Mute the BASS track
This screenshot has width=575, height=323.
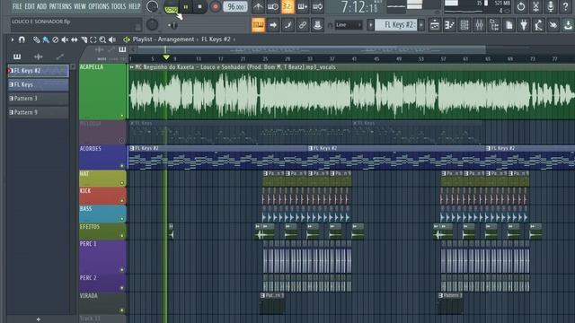pos(122,219)
